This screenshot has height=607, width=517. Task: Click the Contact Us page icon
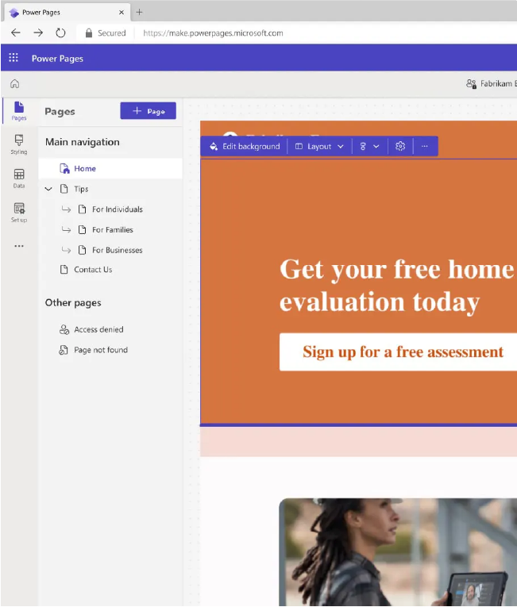coord(64,270)
